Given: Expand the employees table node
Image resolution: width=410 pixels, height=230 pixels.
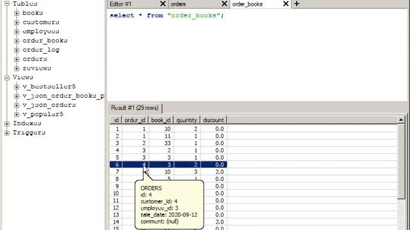Looking at the screenshot, I should (x=17, y=31).
